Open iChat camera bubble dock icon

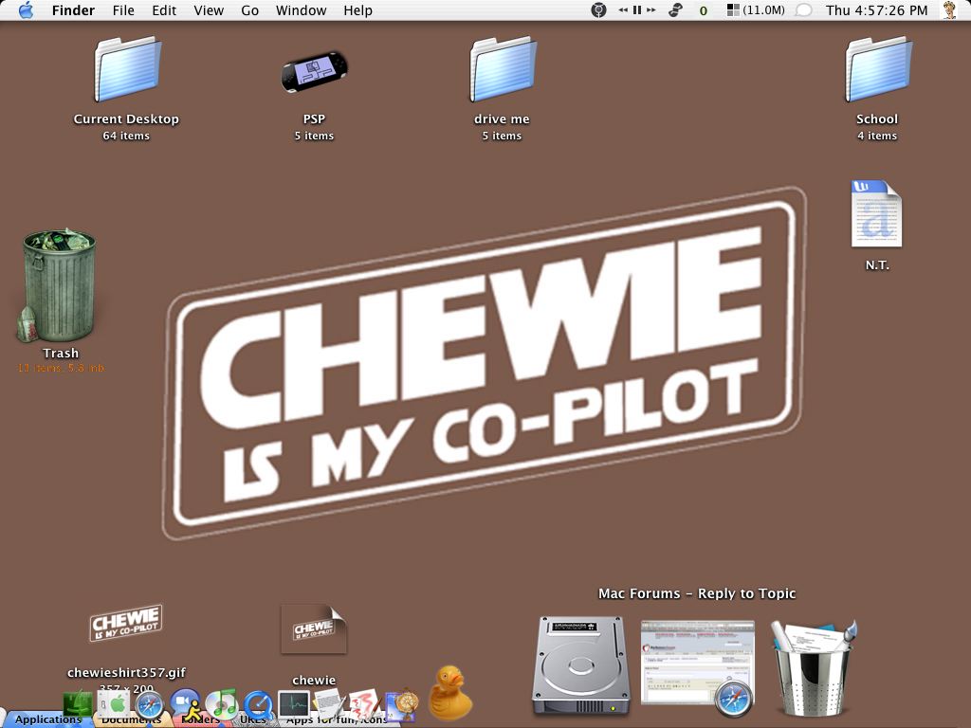click(185, 704)
